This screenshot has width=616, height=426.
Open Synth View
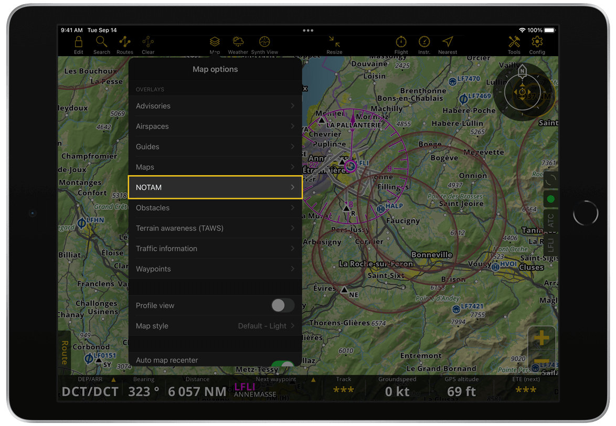click(264, 45)
